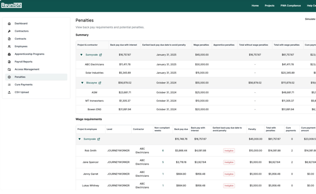
Task: Click Jane Spencer's non-compliant weeks number
Action: point(163,162)
